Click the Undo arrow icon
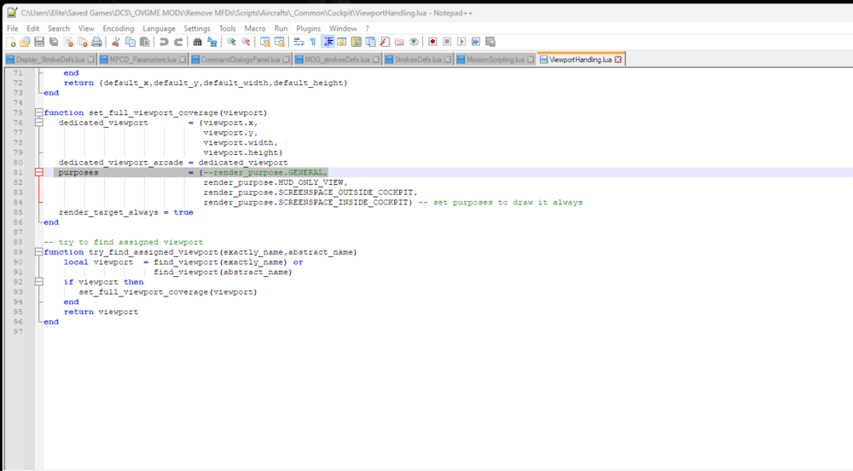The height and width of the screenshot is (471, 853). pyautogui.click(x=164, y=42)
